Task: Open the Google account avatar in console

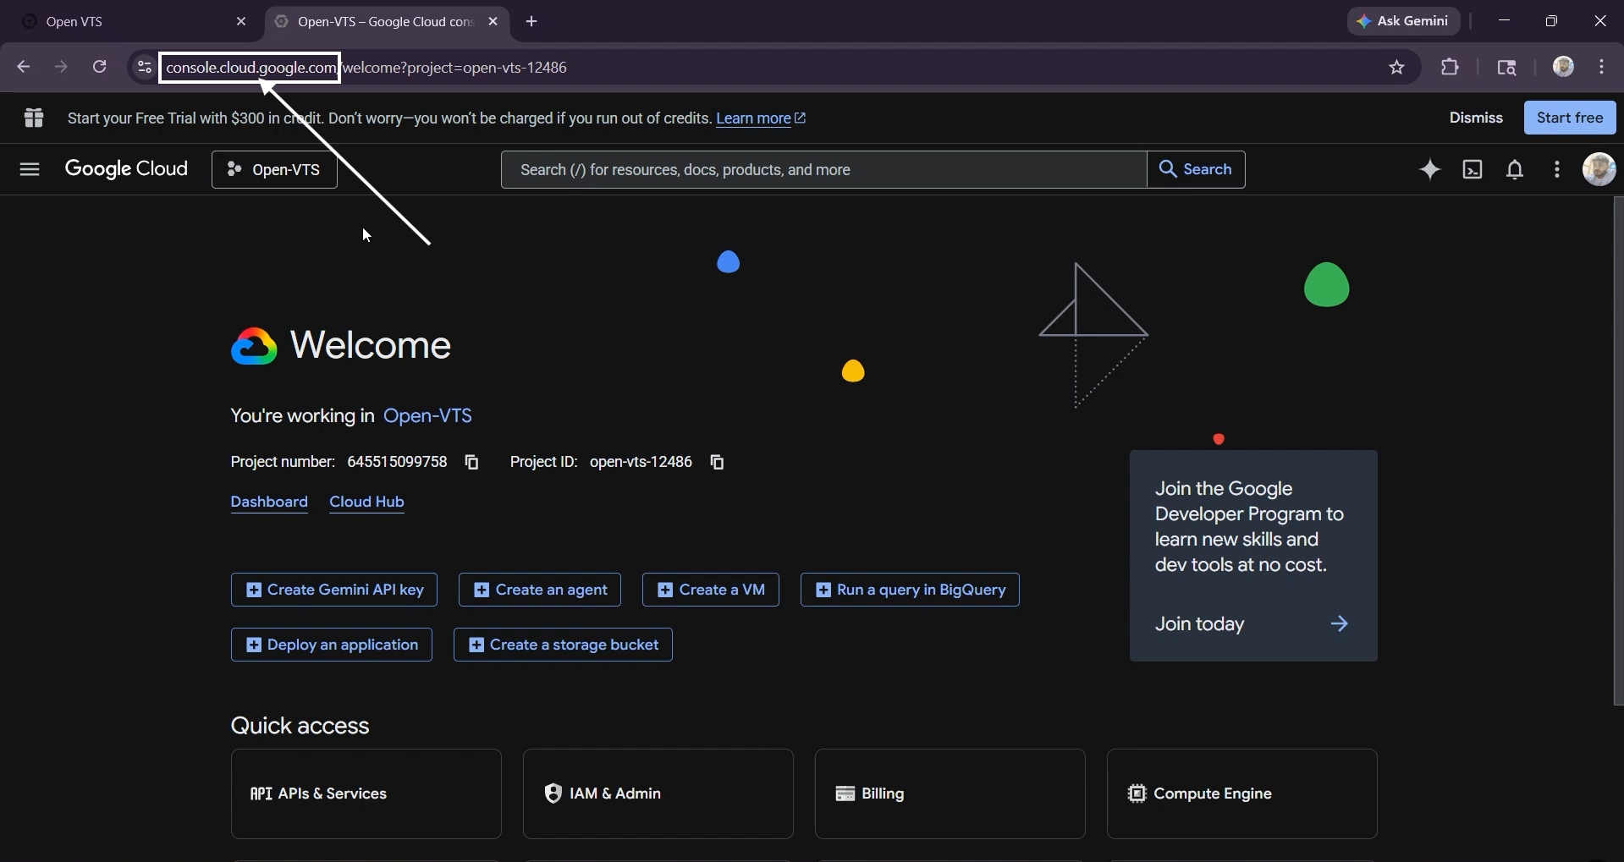Action: [1599, 169]
